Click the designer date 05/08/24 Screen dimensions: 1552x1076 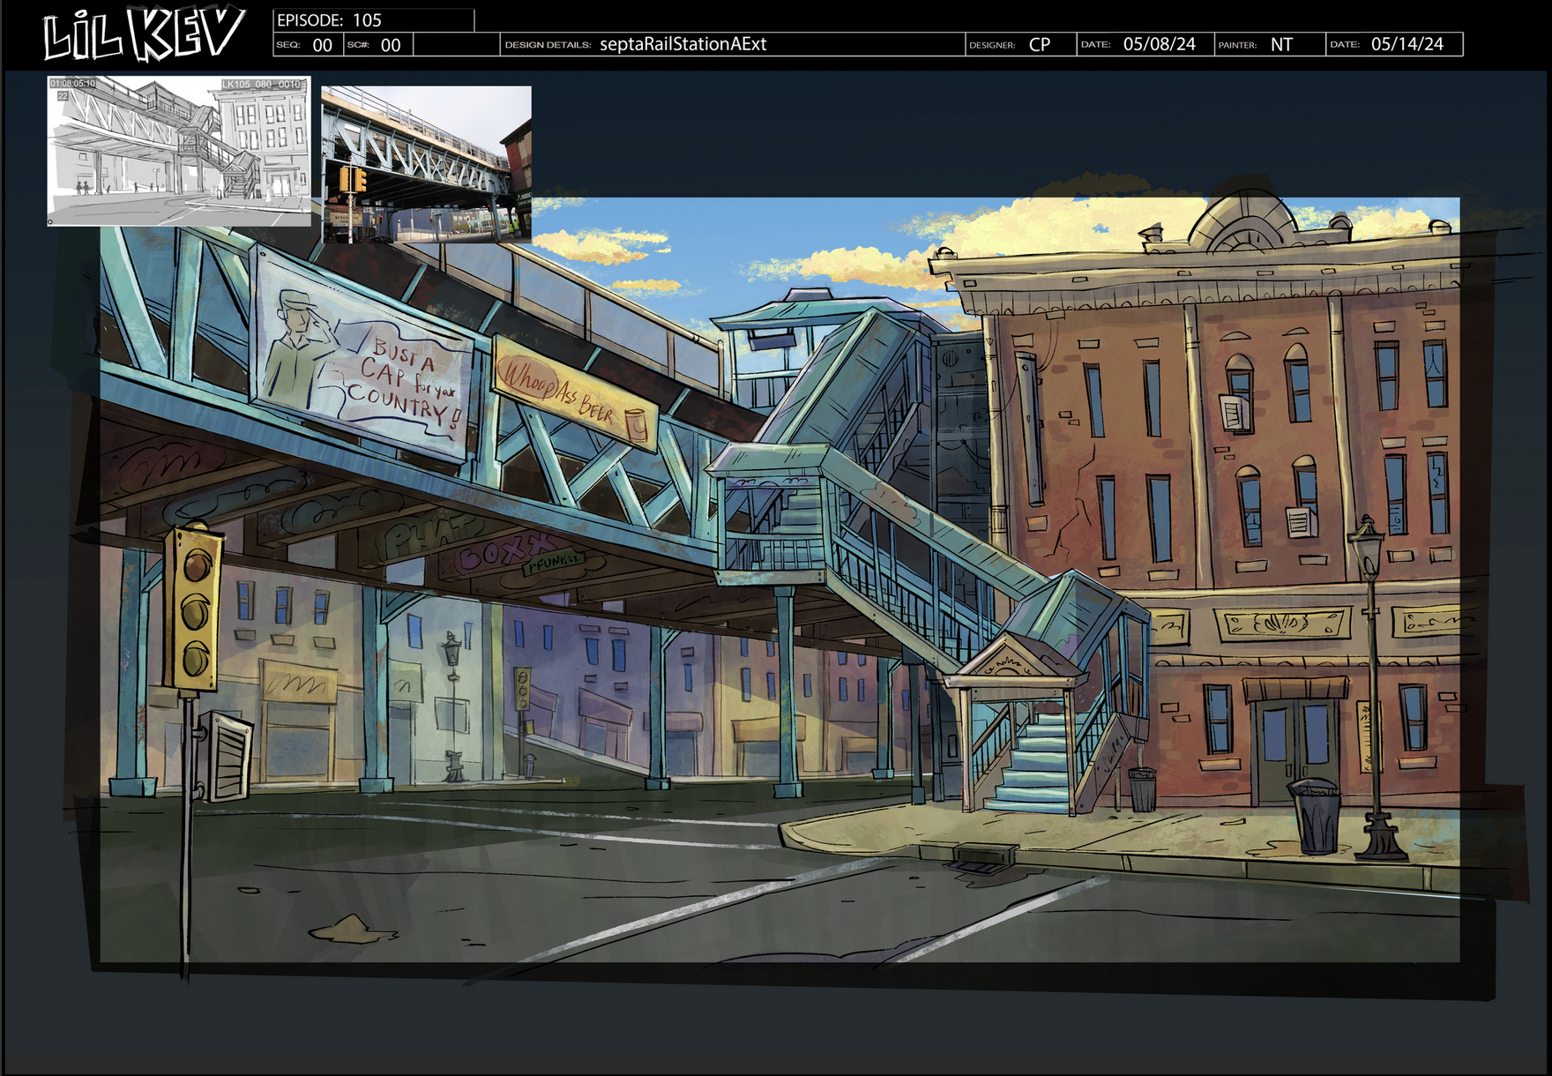click(1159, 44)
